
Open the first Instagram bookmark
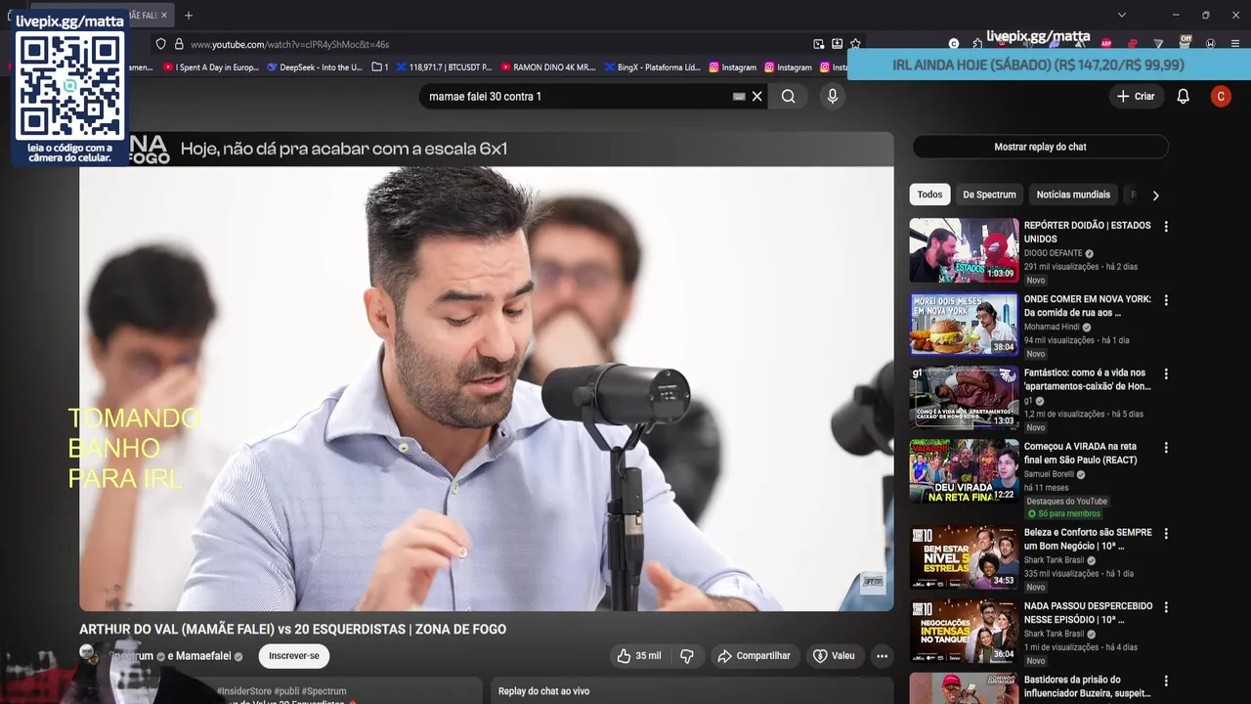732,67
